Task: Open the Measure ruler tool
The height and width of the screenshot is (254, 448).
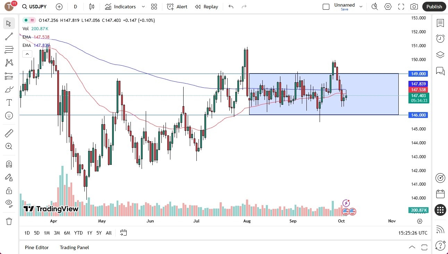Action: [x=9, y=133]
